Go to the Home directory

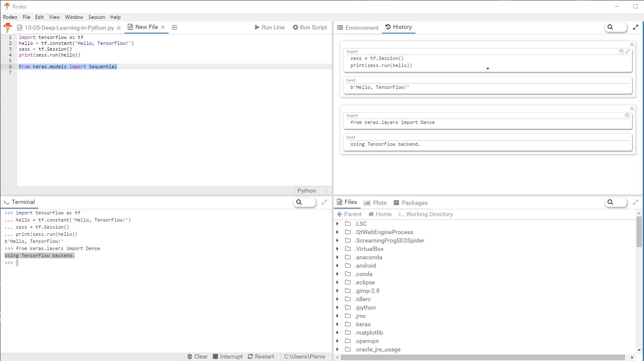380,214
